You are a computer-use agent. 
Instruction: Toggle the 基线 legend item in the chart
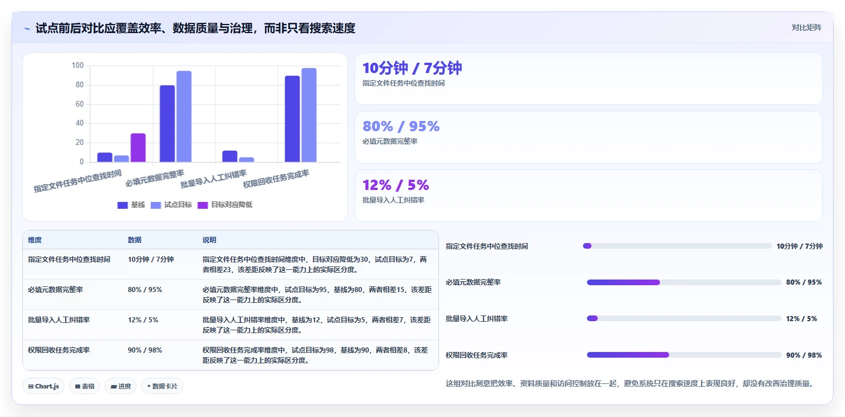(131, 205)
